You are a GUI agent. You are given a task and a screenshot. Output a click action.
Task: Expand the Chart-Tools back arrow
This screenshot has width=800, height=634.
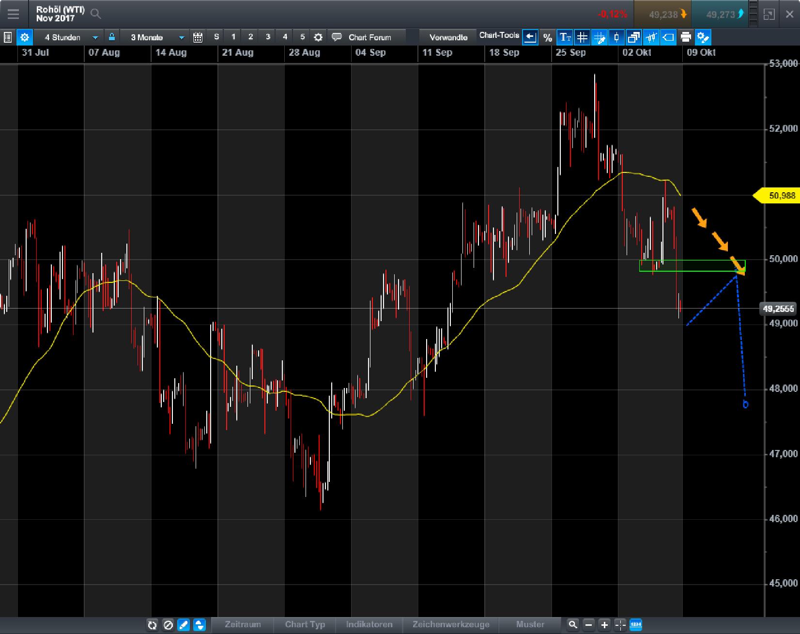click(x=530, y=37)
